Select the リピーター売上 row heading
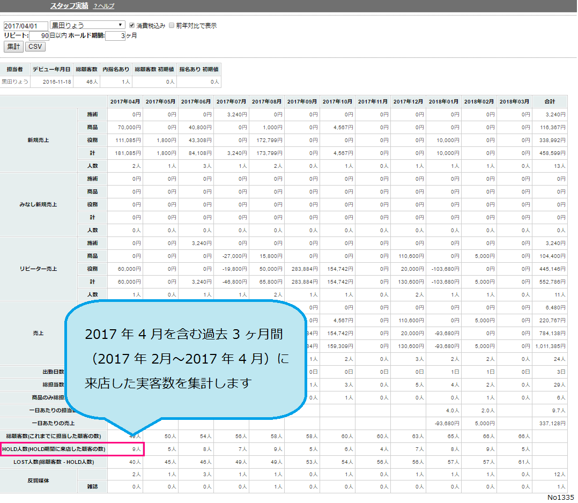The height and width of the screenshot is (503, 578). tap(39, 269)
